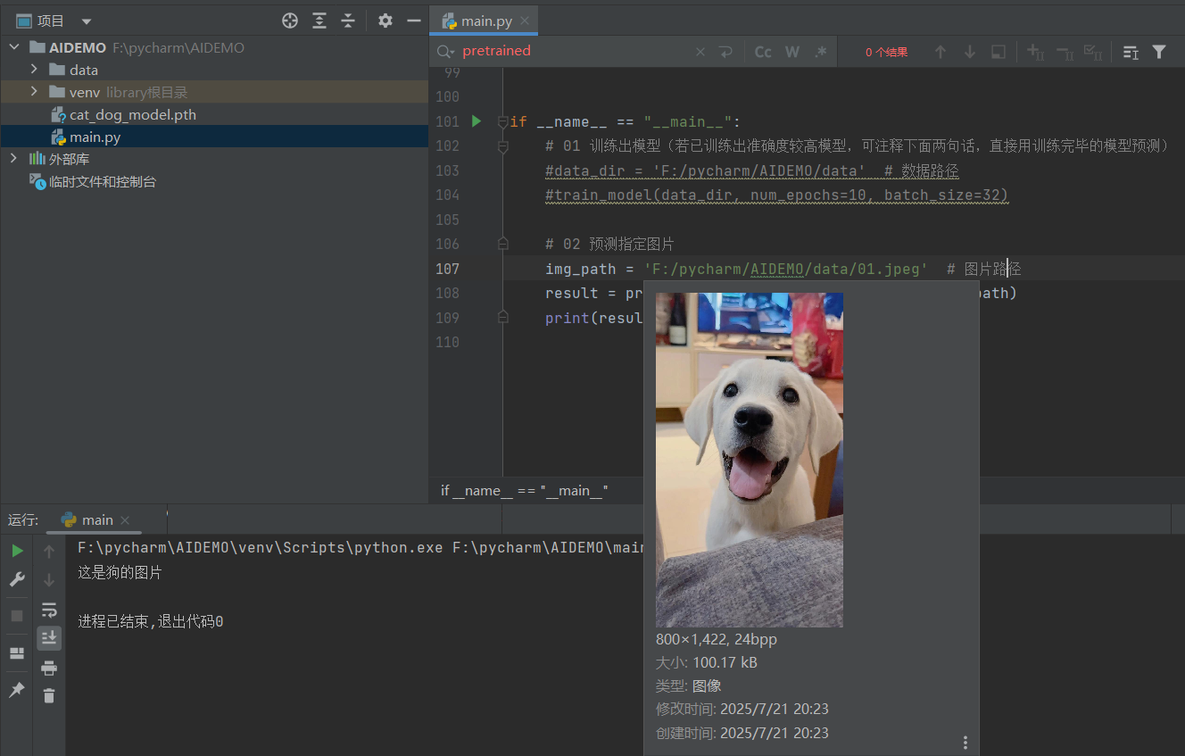Add selection for next occurrence icon

pyautogui.click(x=1035, y=52)
